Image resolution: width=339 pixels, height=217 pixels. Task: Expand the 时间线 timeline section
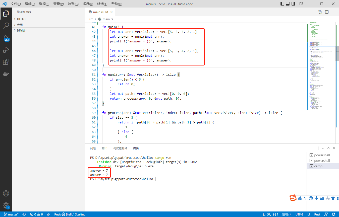point(49,30)
